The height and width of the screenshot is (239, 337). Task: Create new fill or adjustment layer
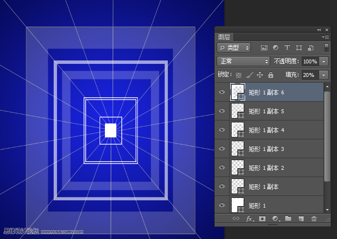tap(276, 219)
